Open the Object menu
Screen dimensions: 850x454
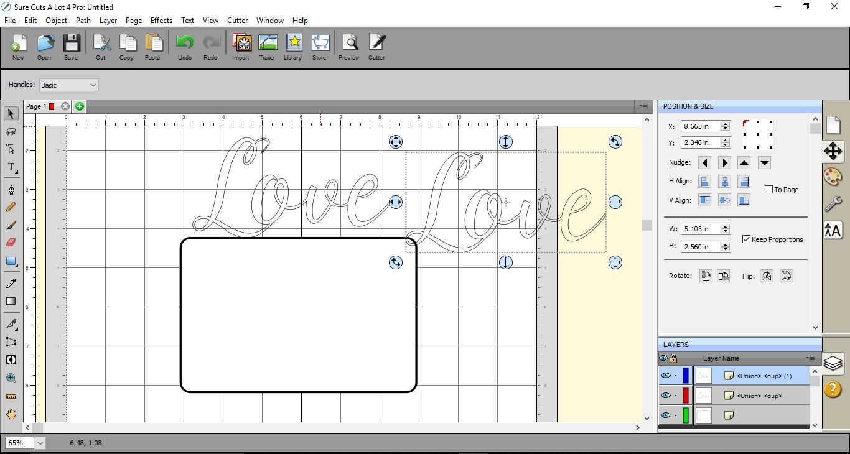[x=56, y=21]
